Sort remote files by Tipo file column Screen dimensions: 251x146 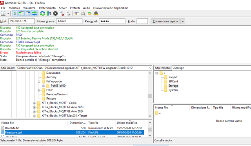pyautogui.click(x=221, y=108)
